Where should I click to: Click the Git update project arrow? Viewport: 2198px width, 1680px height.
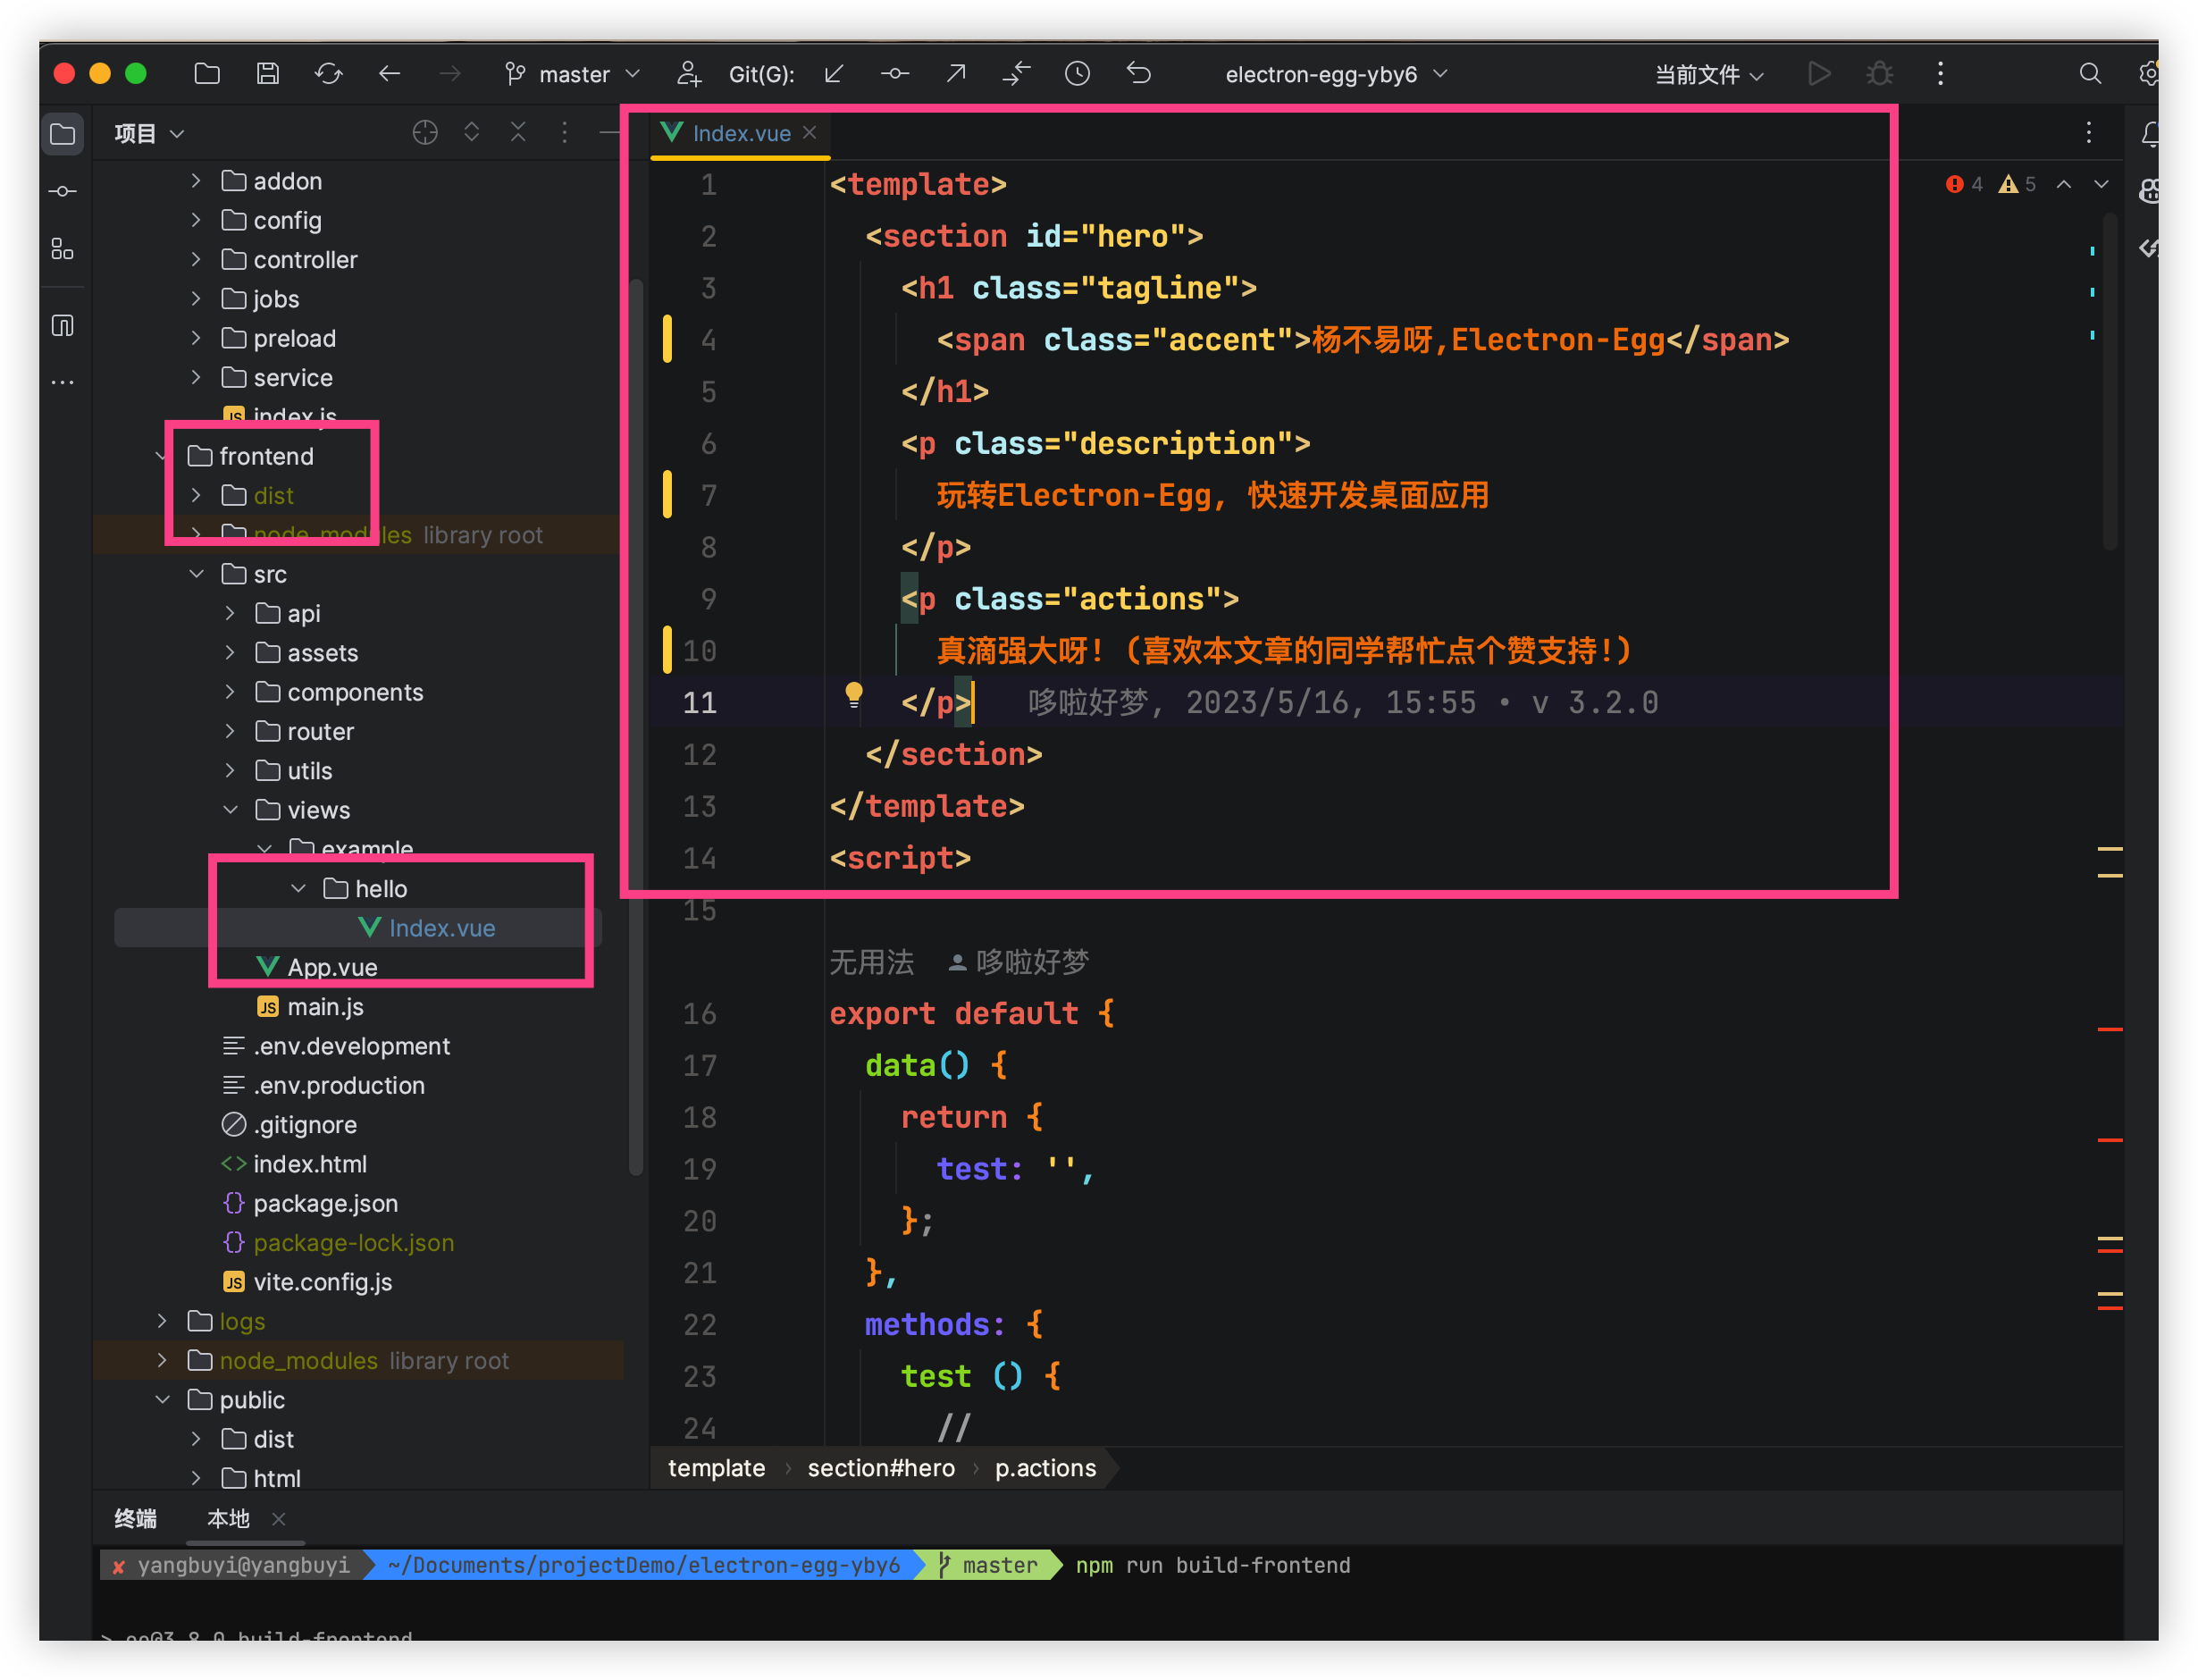pos(834,74)
